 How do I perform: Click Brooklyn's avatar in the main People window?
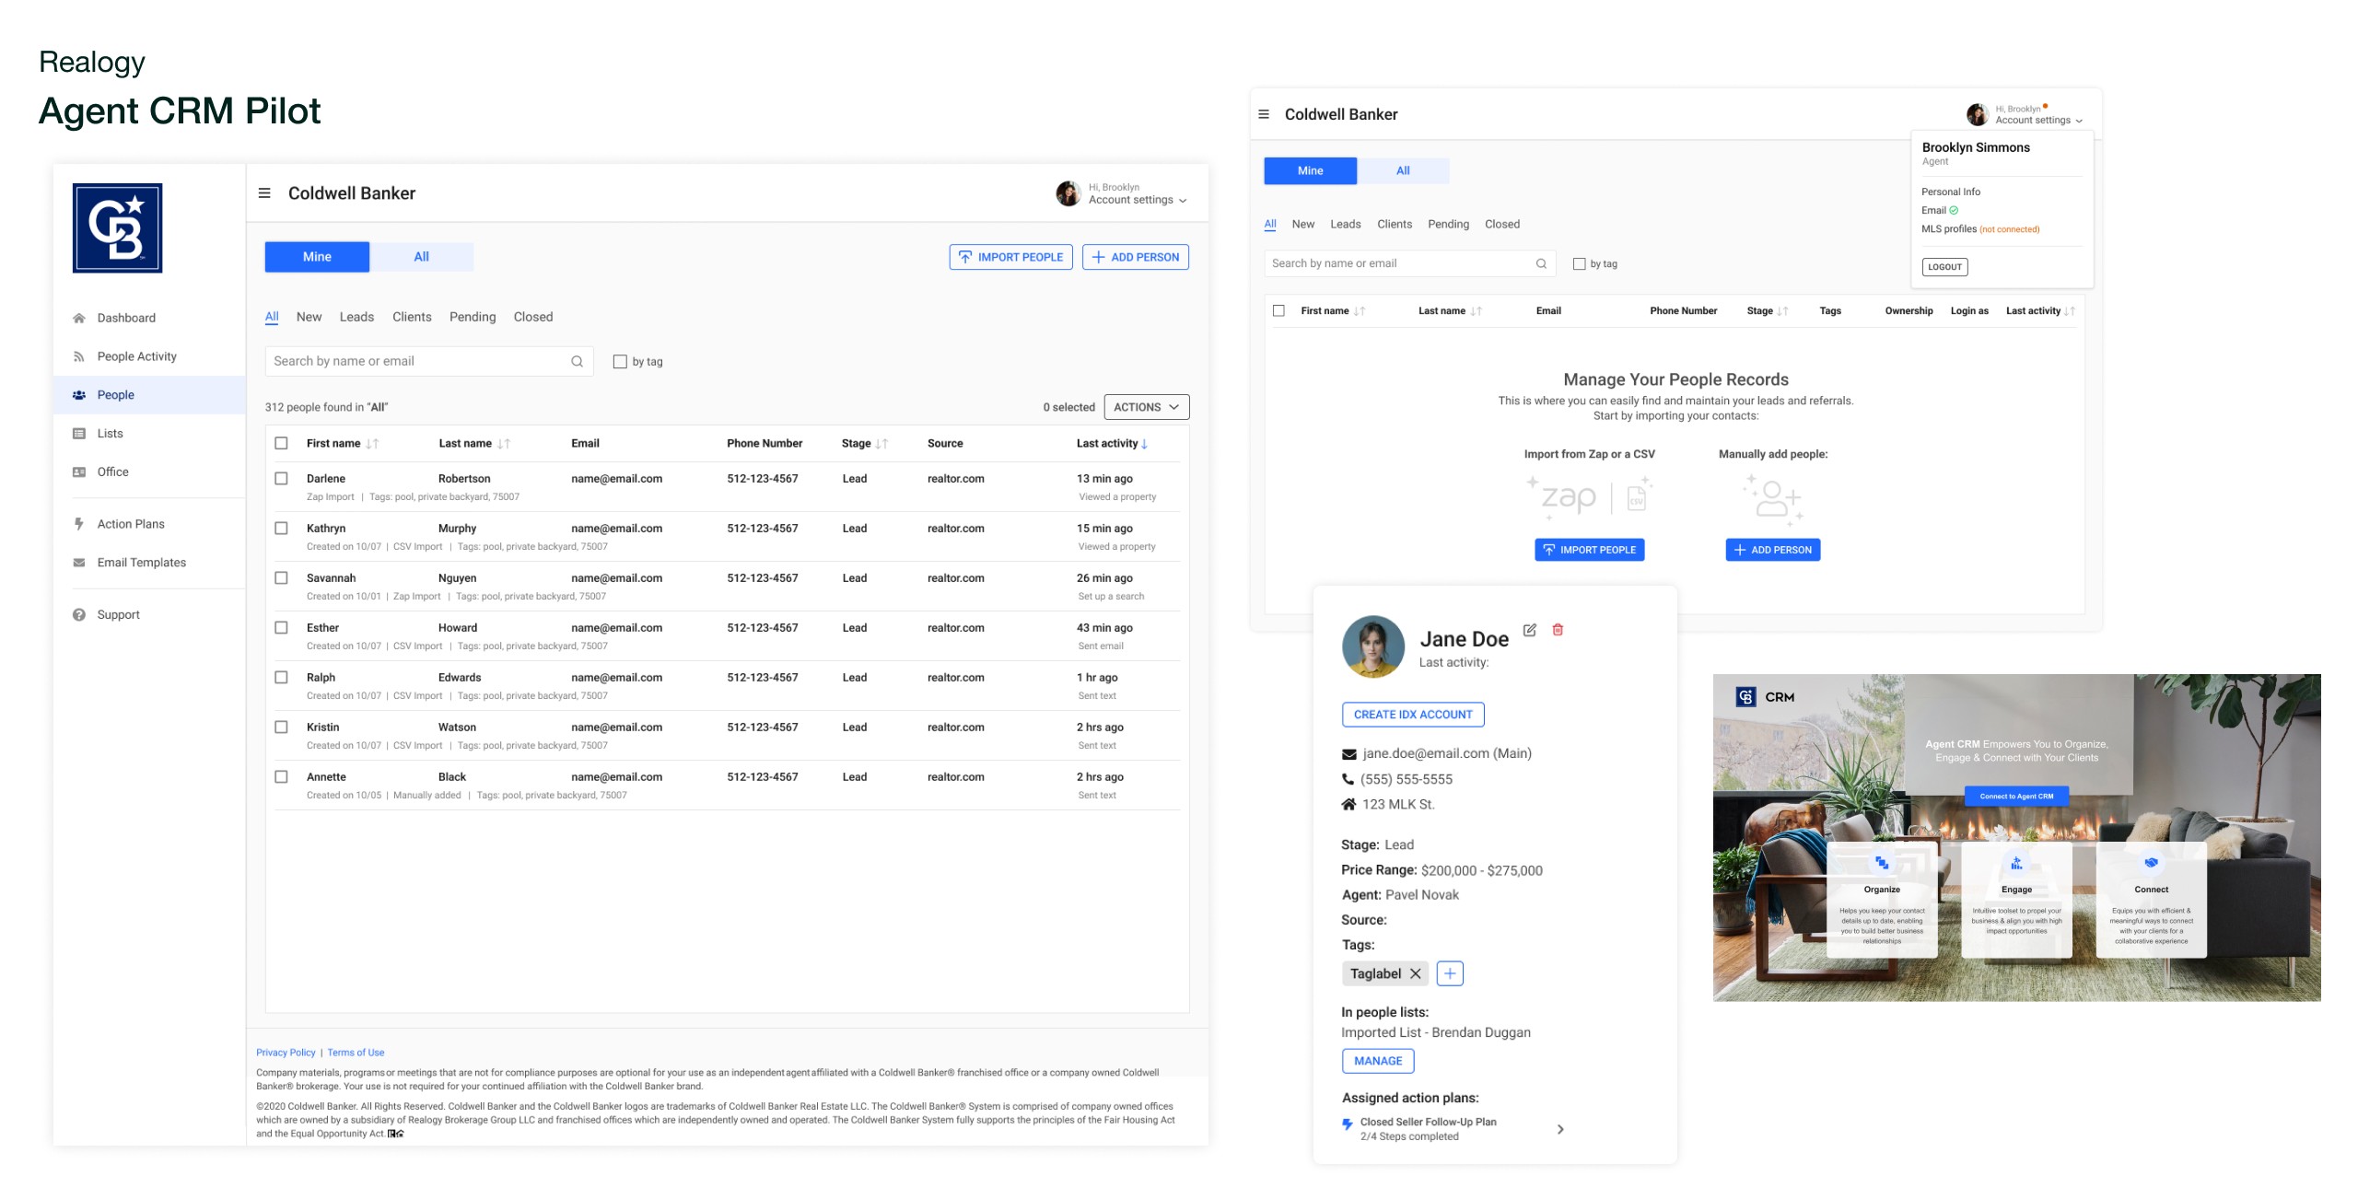pos(1068,193)
